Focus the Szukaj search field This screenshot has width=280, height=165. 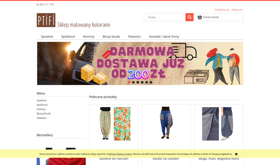click(165, 17)
